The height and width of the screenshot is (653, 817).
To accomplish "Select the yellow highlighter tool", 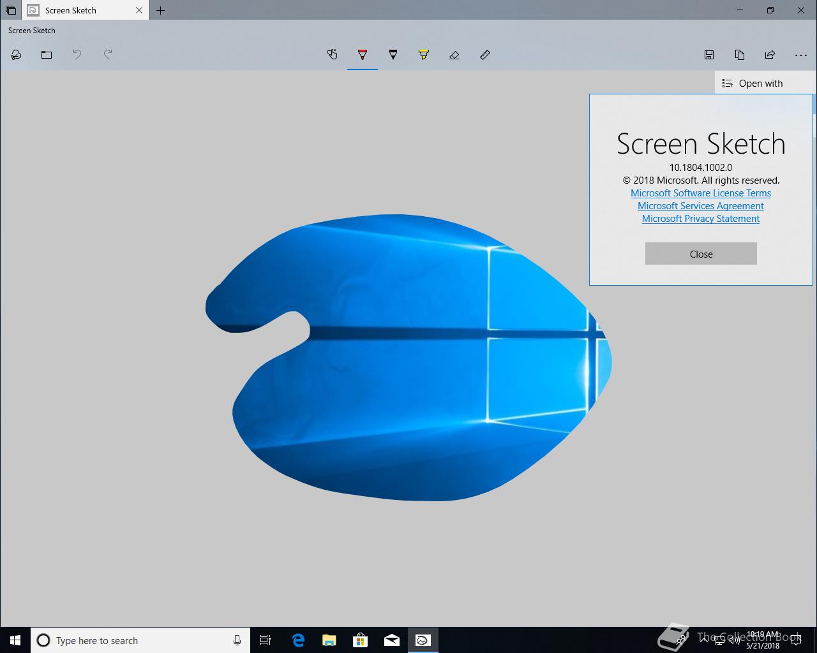I will (424, 55).
